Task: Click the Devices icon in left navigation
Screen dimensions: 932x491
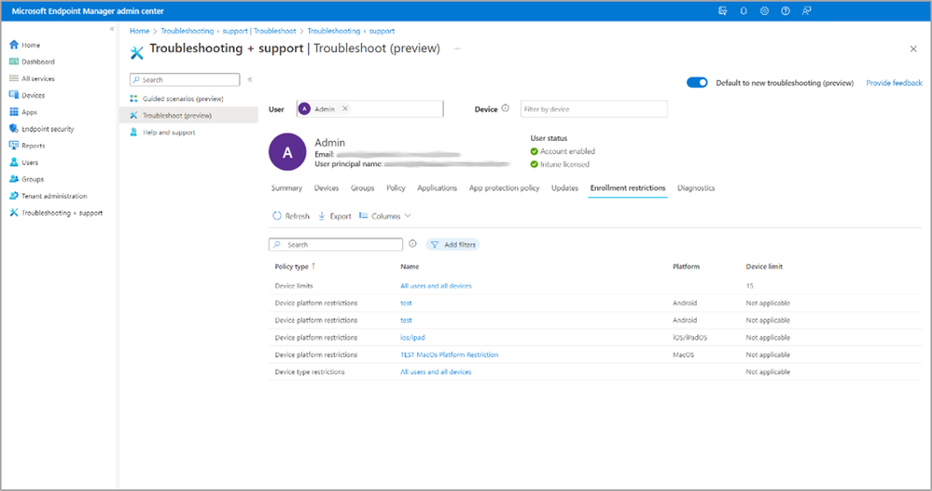Action: coord(14,94)
